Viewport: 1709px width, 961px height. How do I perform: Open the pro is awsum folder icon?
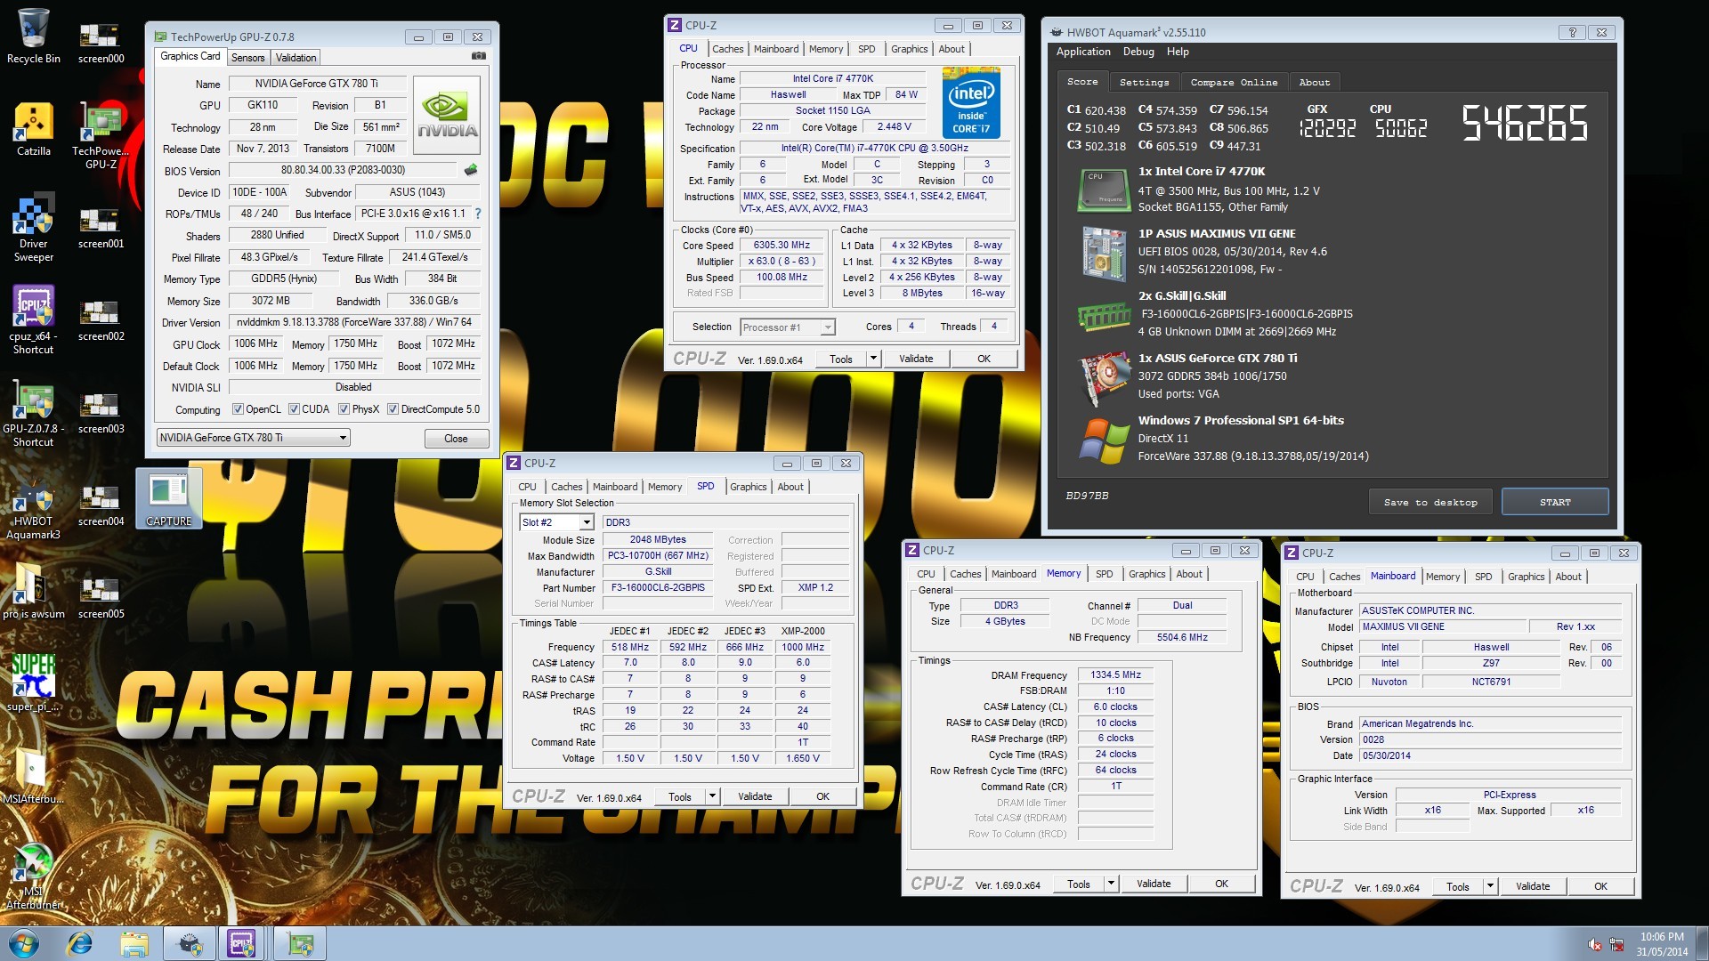pos(34,591)
